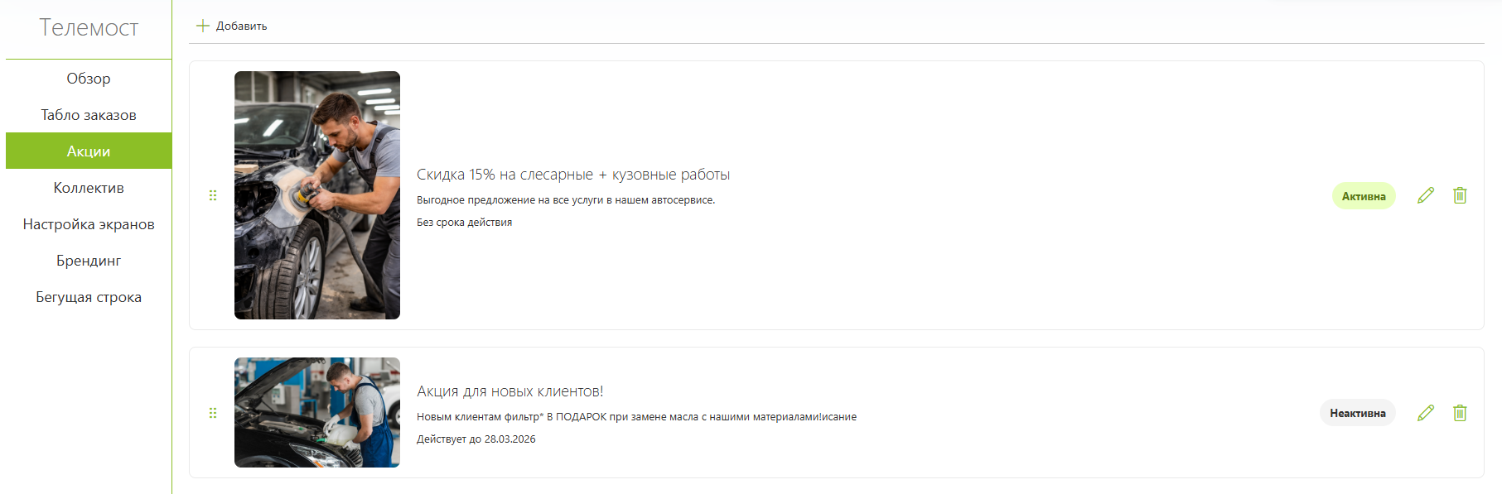Toggle the Неактивна status badge
This screenshot has width=1502, height=494.
click(1358, 413)
